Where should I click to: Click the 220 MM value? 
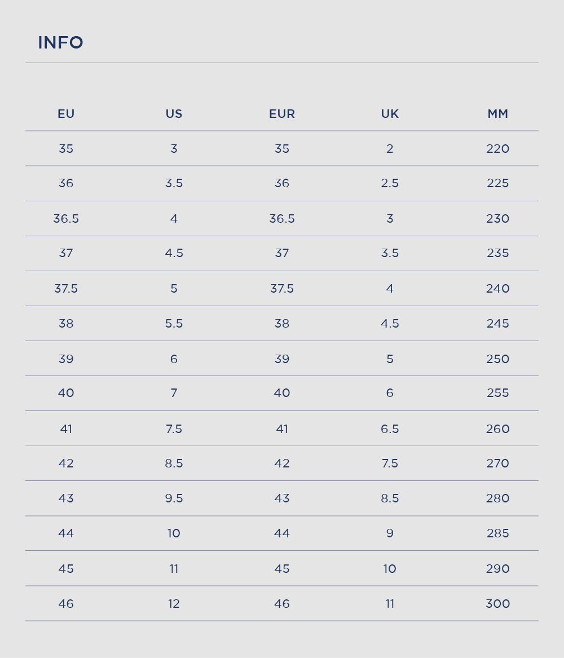[x=497, y=148]
